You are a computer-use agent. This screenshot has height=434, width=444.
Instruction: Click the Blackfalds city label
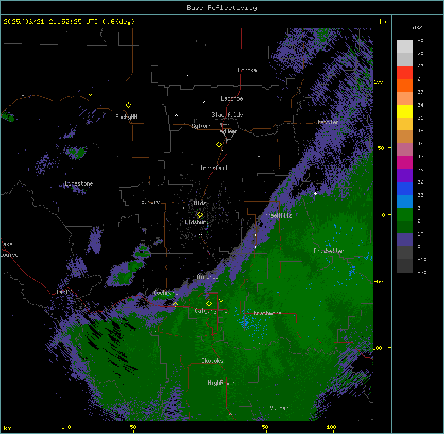(x=227, y=115)
